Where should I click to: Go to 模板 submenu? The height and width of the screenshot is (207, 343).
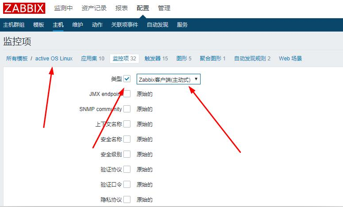click(x=39, y=25)
